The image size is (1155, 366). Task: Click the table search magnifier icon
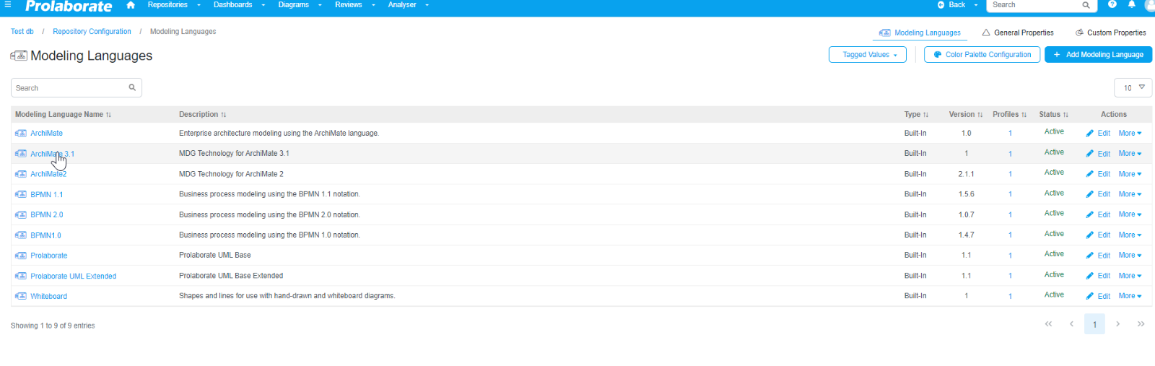point(132,87)
